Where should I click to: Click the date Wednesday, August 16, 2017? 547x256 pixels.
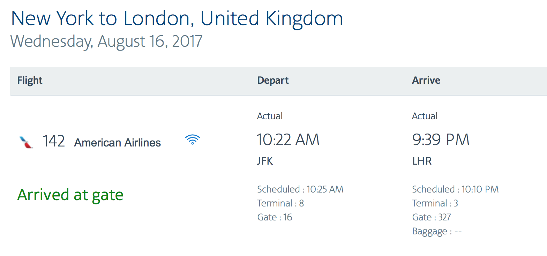coord(106,42)
